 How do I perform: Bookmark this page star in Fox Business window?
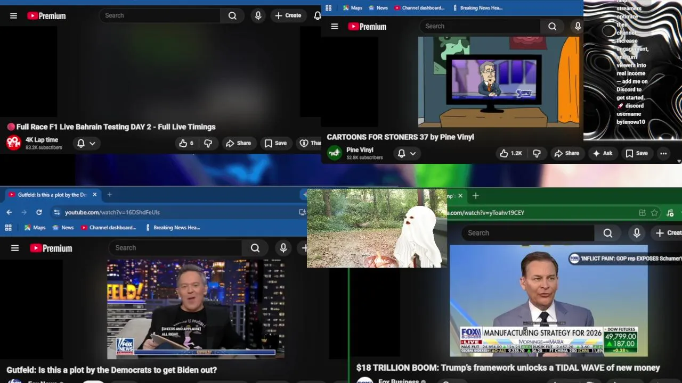(x=654, y=213)
